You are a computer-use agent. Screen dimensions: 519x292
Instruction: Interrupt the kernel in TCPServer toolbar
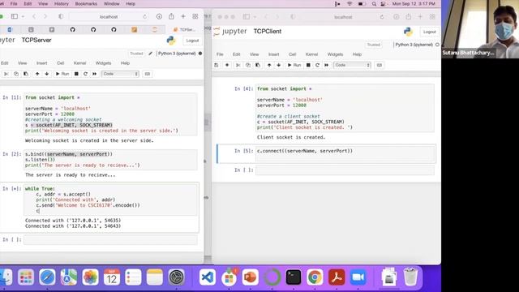76,74
